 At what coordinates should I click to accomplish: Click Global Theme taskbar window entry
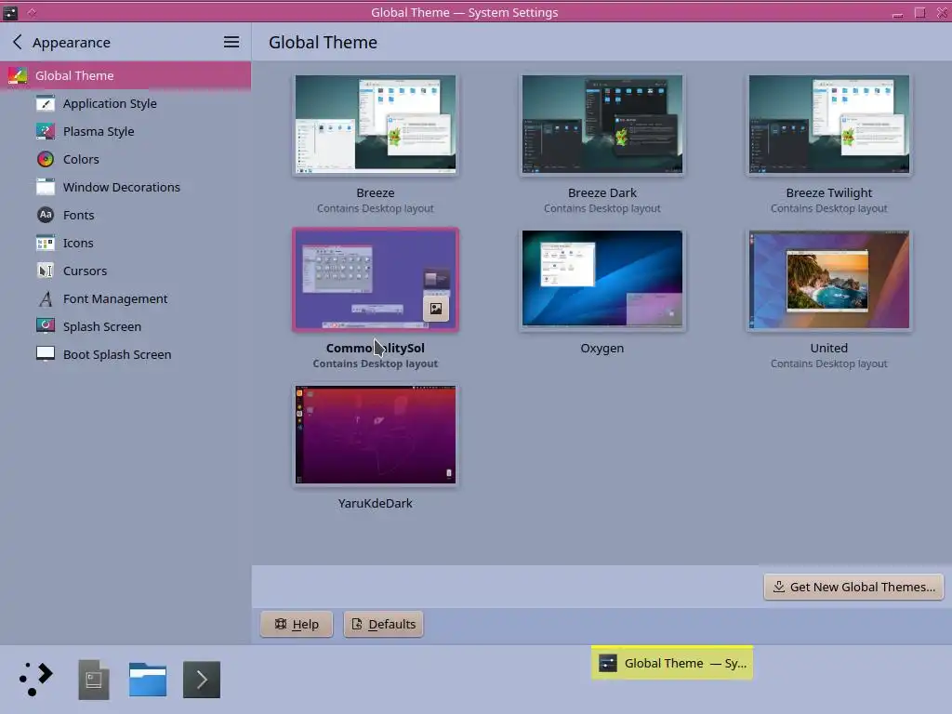pos(672,663)
